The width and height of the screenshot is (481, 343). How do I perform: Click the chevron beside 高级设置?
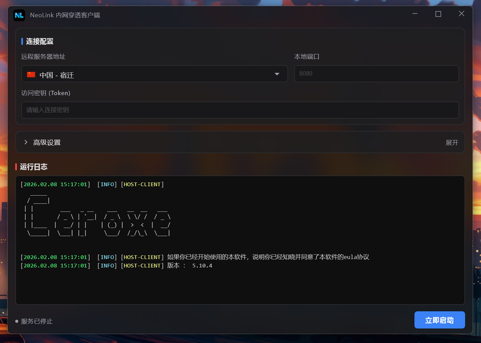pyautogui.click(x=26, y=142)
